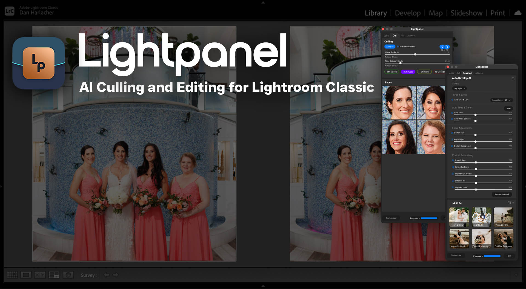Open the Map module in Lightroom
The width and height of the screenshot is (526, 289).
pos(436,13)
